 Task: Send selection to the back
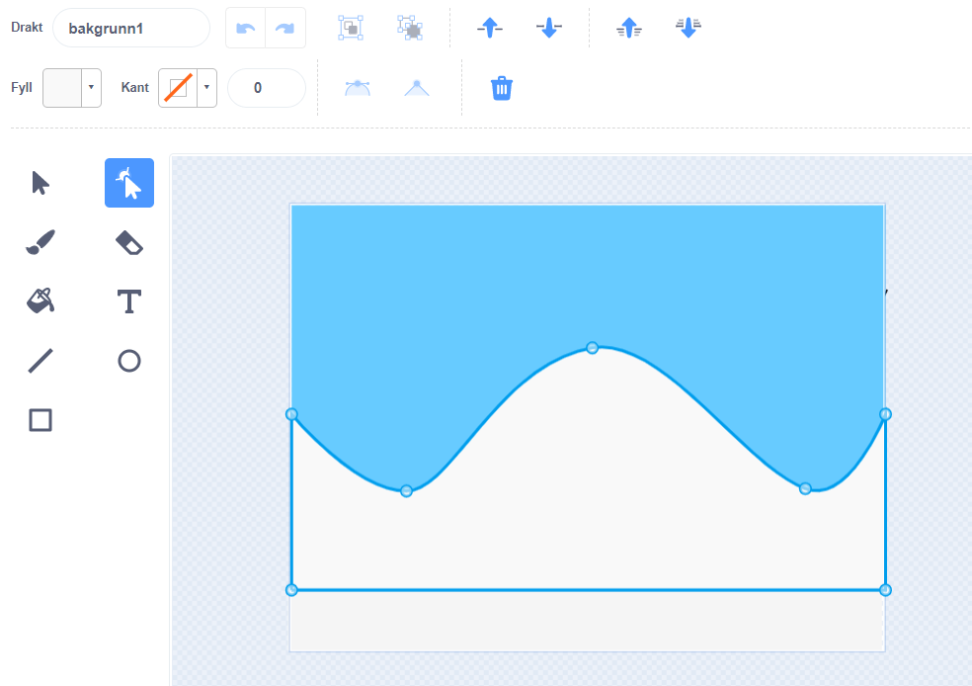tap(688, 29)
